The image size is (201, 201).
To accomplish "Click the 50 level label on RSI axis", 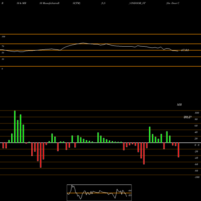I will pyautogui.click(x=3, y=53).
